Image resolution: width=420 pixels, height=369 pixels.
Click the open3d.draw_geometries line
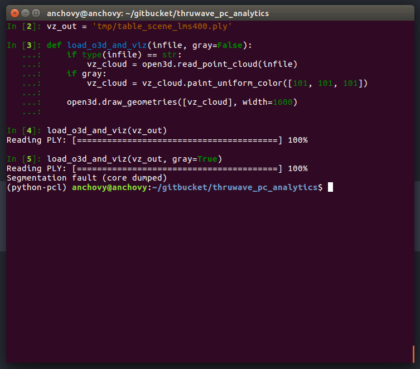(182, 102)
